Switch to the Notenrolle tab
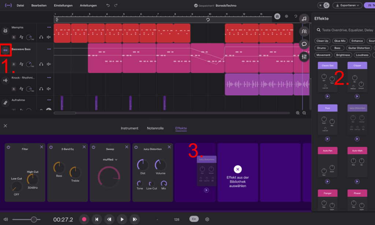 [155, 128]
